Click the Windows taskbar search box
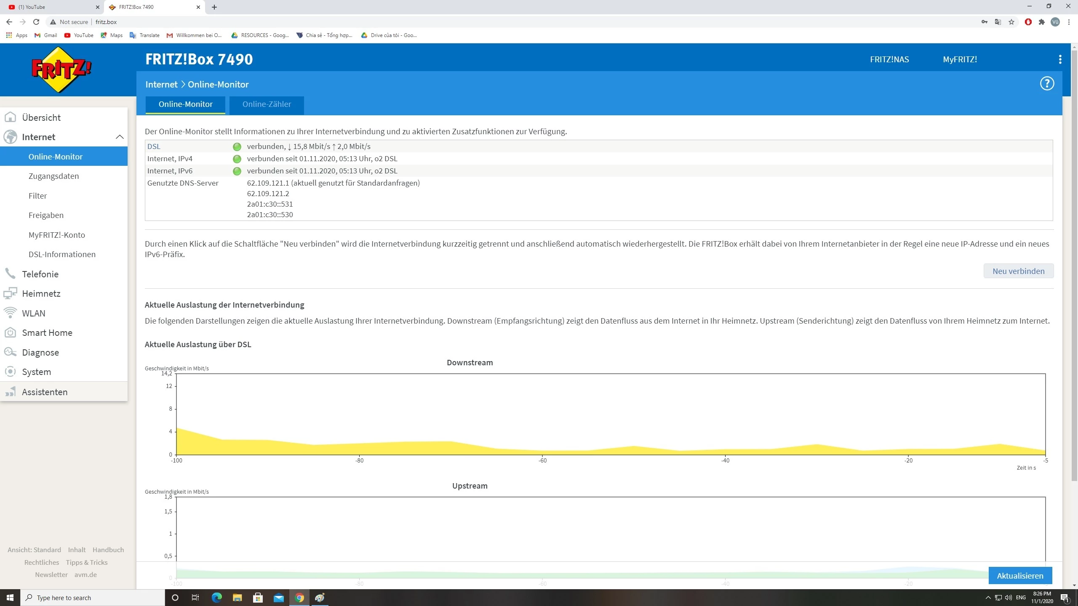 tap(93, 598)
